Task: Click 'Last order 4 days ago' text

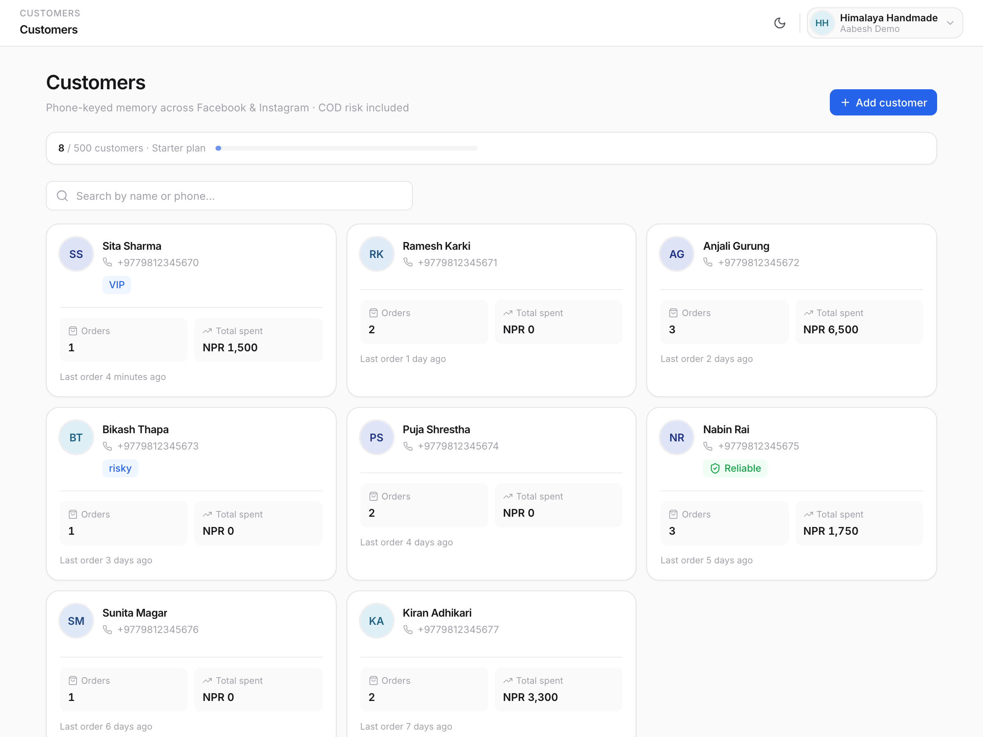Action: point(406,543)
